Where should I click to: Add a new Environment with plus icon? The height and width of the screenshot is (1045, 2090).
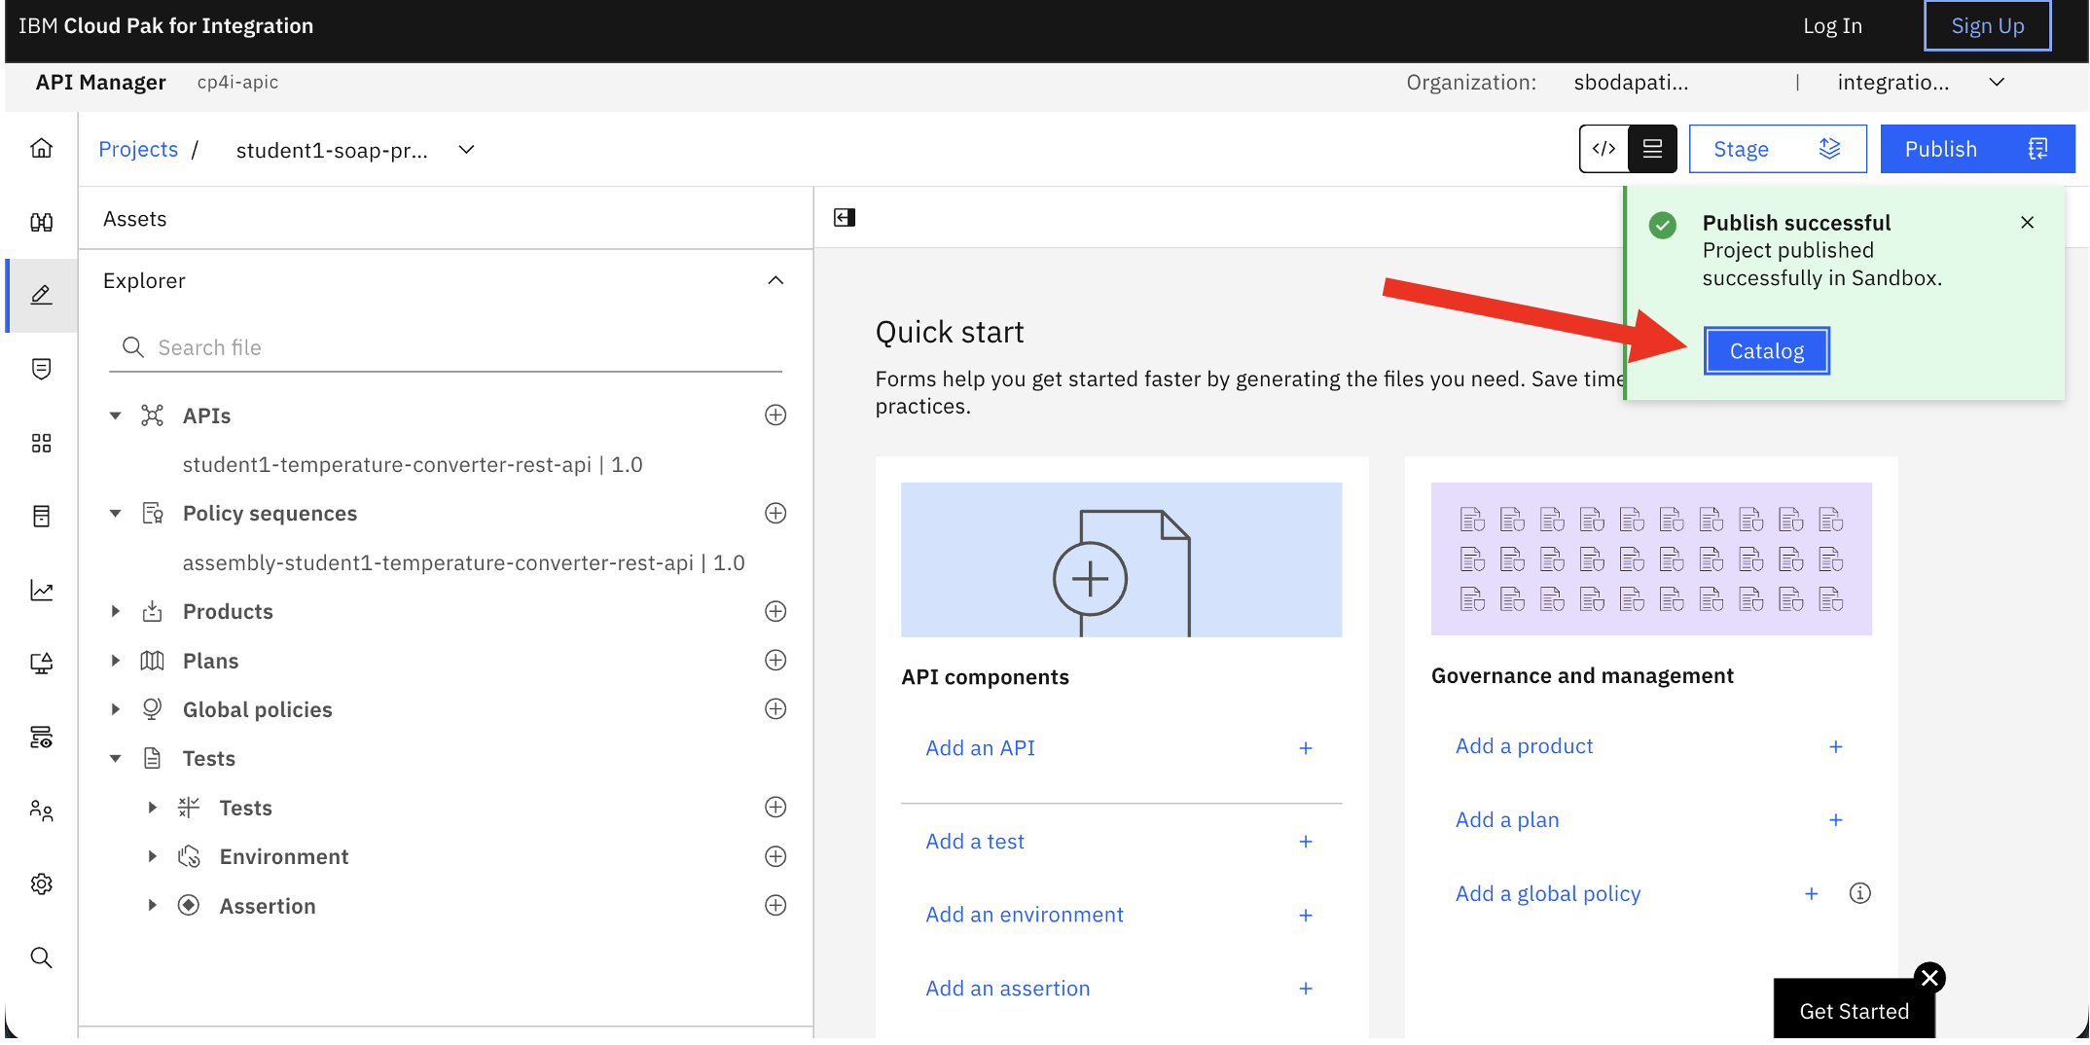point(775,857)
